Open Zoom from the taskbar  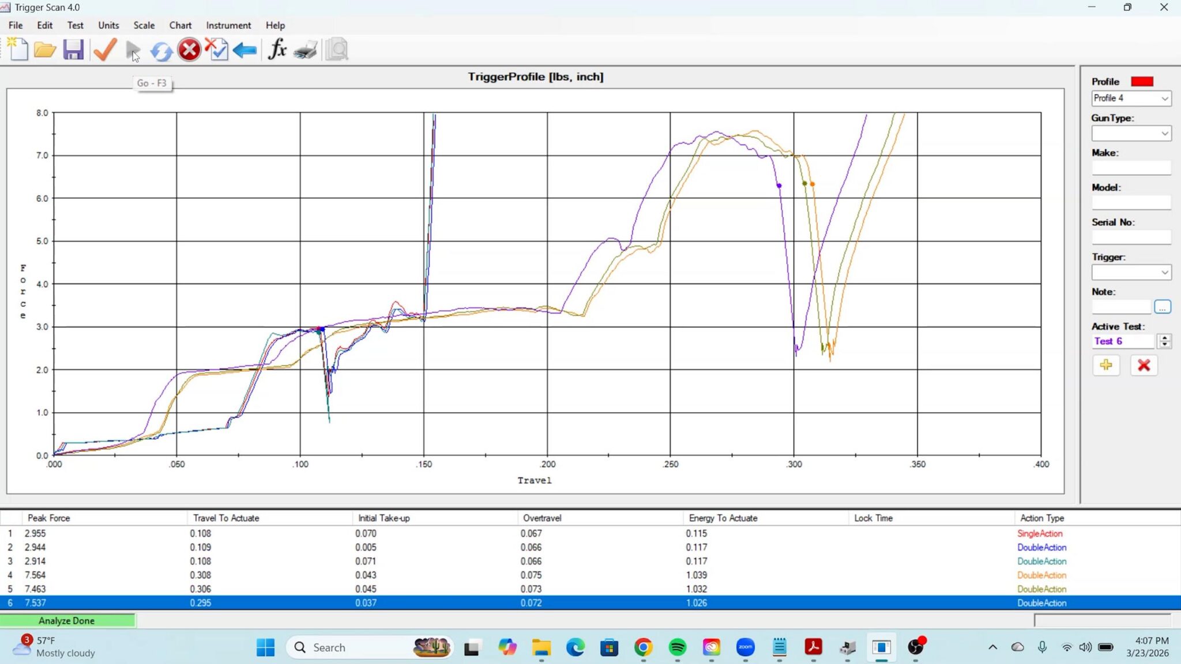coord(746,647)
